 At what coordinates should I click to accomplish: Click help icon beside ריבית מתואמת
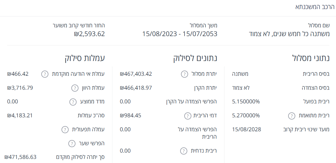[x=292, y=116]
